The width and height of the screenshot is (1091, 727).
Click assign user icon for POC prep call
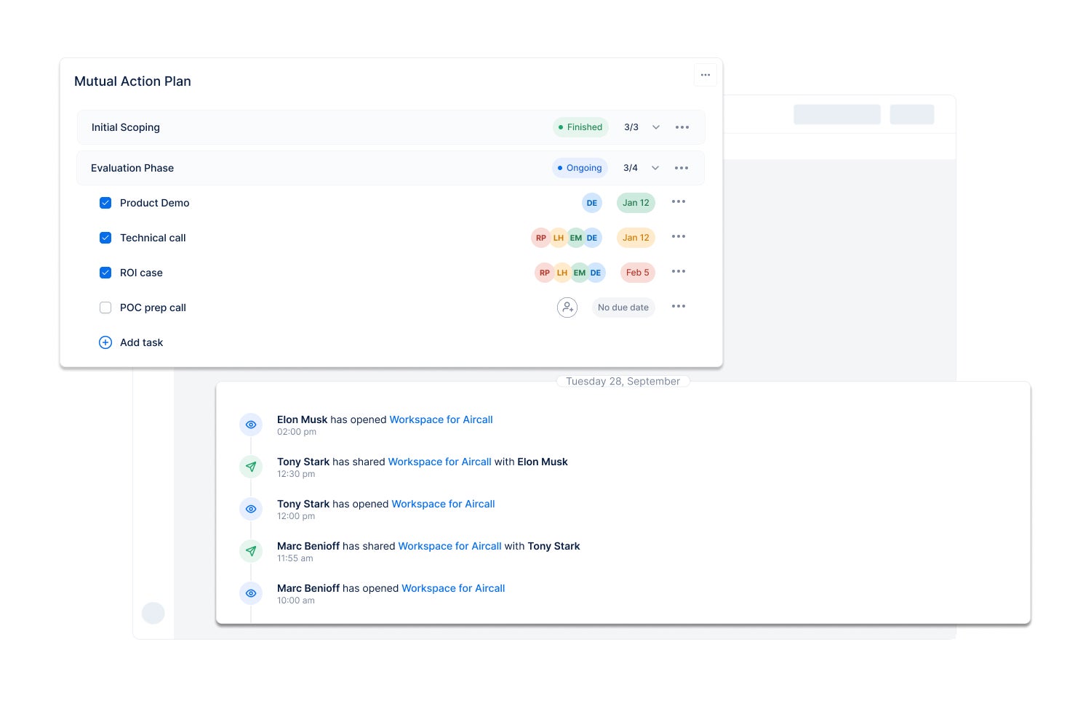coord(567,308)
